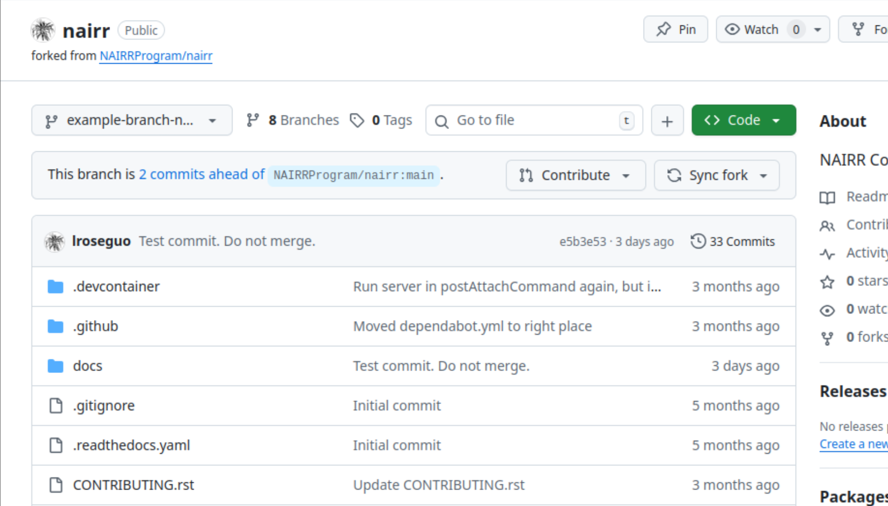The width and height of the screenshot is (888, 506).
Task: Click the .gitignore file icon
Action: click(x=56, y=406)
